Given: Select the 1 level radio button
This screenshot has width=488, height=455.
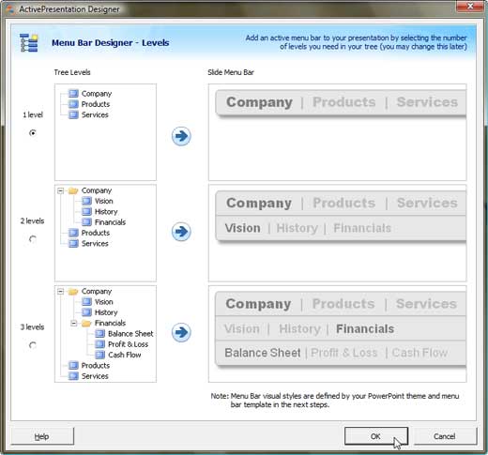Looking at the screenshot, I should [x=33, y=133].
